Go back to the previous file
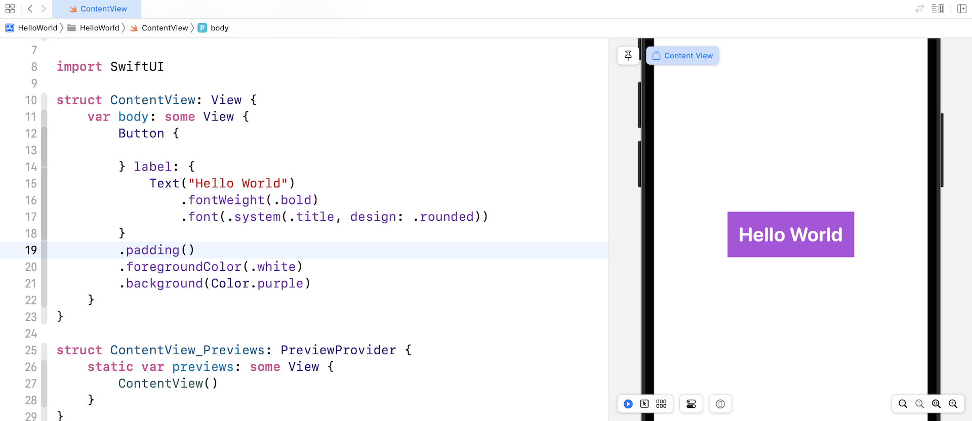Screen dimensions: 972x421 (x=30, y=9)
